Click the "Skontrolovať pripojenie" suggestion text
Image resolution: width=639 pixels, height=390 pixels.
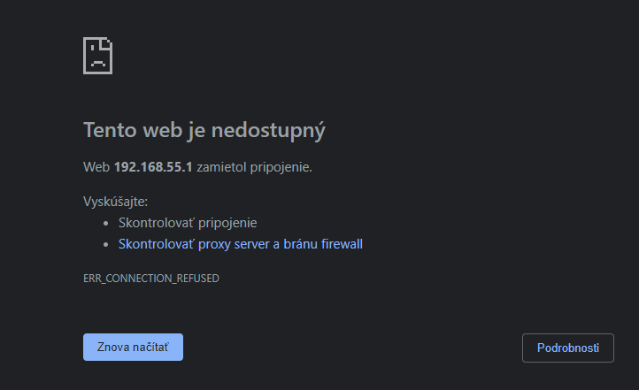pos(188,223)
